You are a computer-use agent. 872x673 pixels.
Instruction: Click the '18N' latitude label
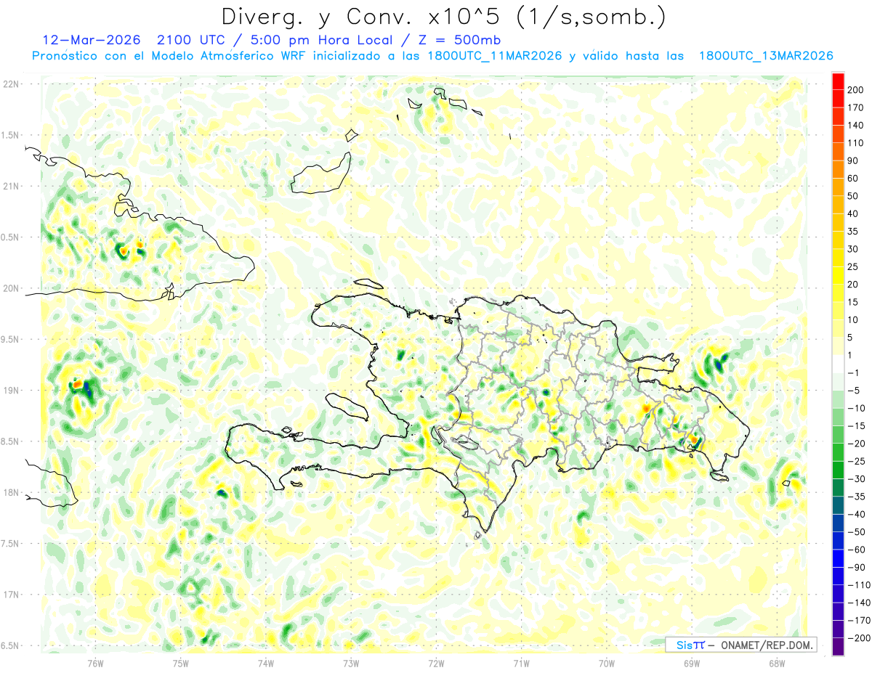10,492
